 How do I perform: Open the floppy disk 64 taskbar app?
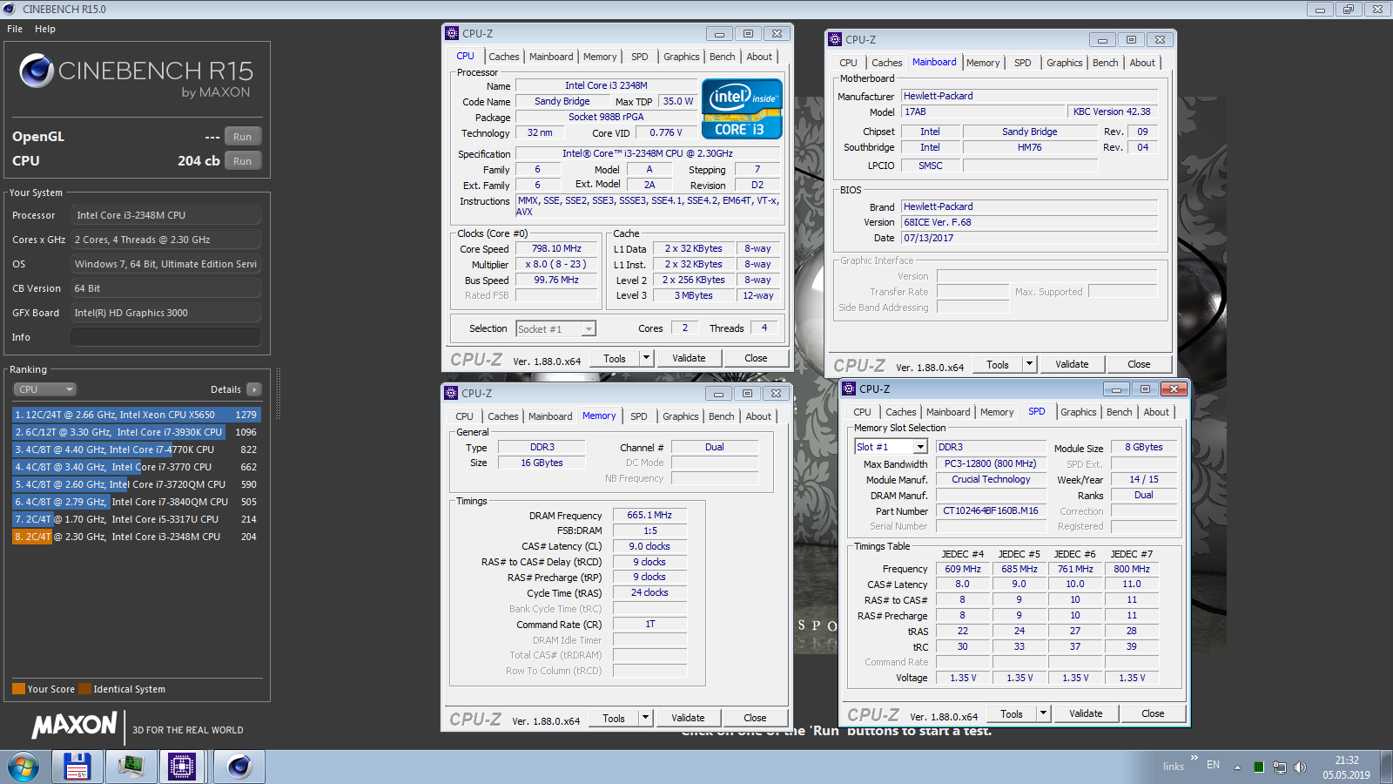(x=77, y=767)
